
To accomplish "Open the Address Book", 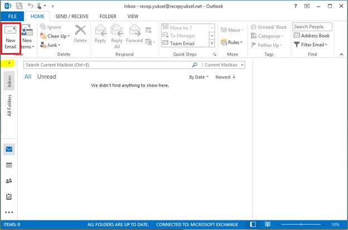I will click(312, 36).
